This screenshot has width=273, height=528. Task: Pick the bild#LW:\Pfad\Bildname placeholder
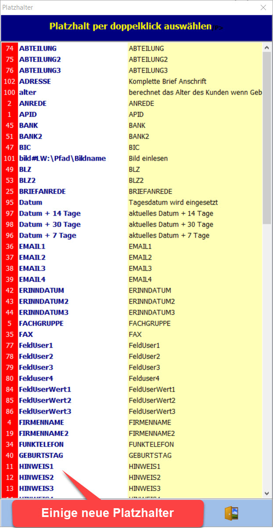click(62, 158)
